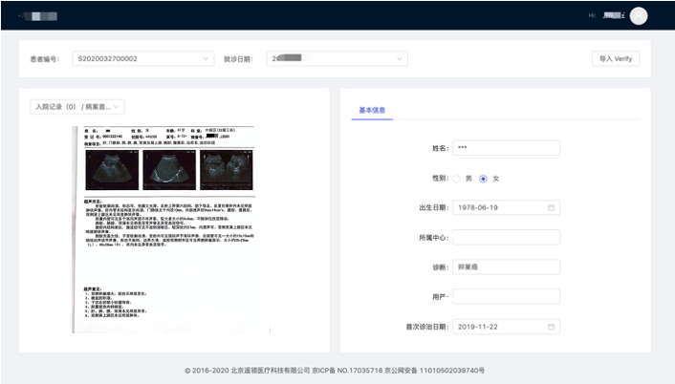The width and height of the screenshot is (675, 384).
Task: Switch to the 基本信息 tab
Action: pyautogui.click(x=372, y=110)
